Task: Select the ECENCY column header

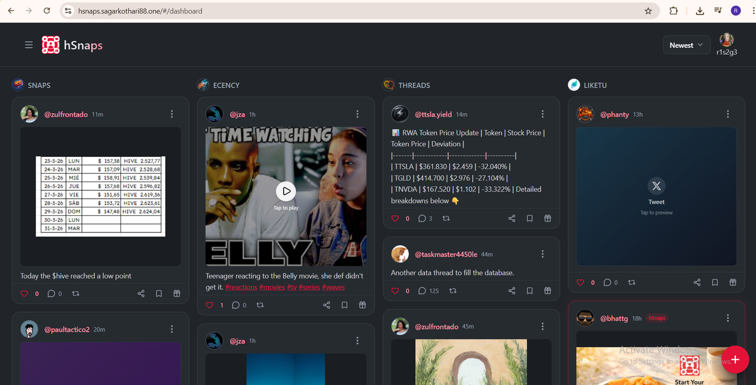Action: coord(226,85)
